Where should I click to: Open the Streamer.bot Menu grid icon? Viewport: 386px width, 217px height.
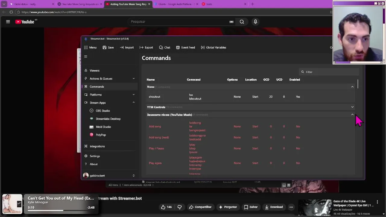pyautogui.click(x=86, y=47)
